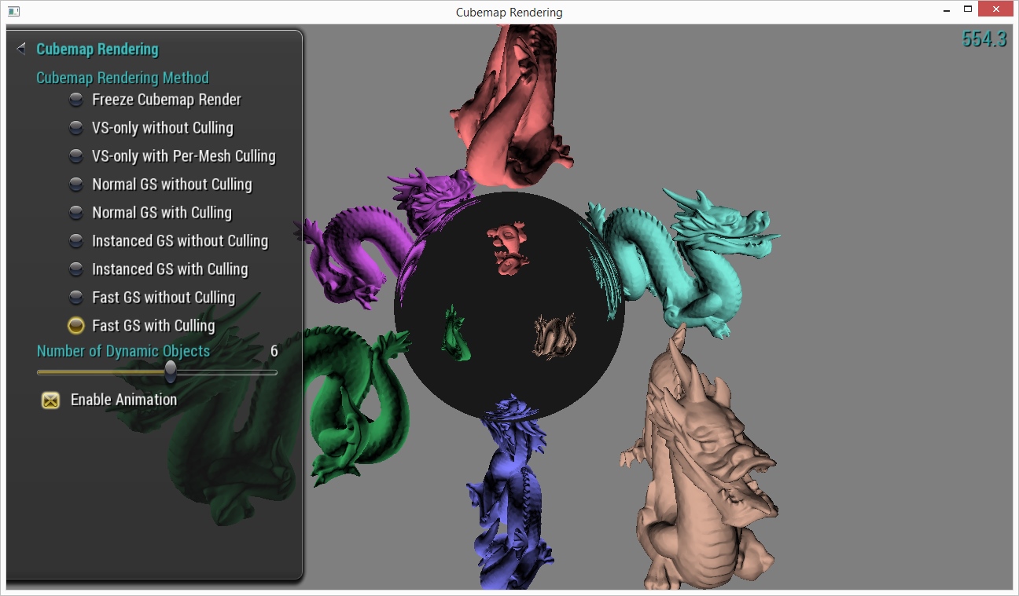Choose Instanced GS with Culling
This screenshot has height=596, width=1019.
pyautogui.click(x=76, y=269)
